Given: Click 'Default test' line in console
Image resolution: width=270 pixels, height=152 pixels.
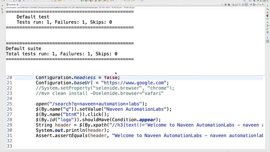Looking at the screenshot, I should click(33, 17).
